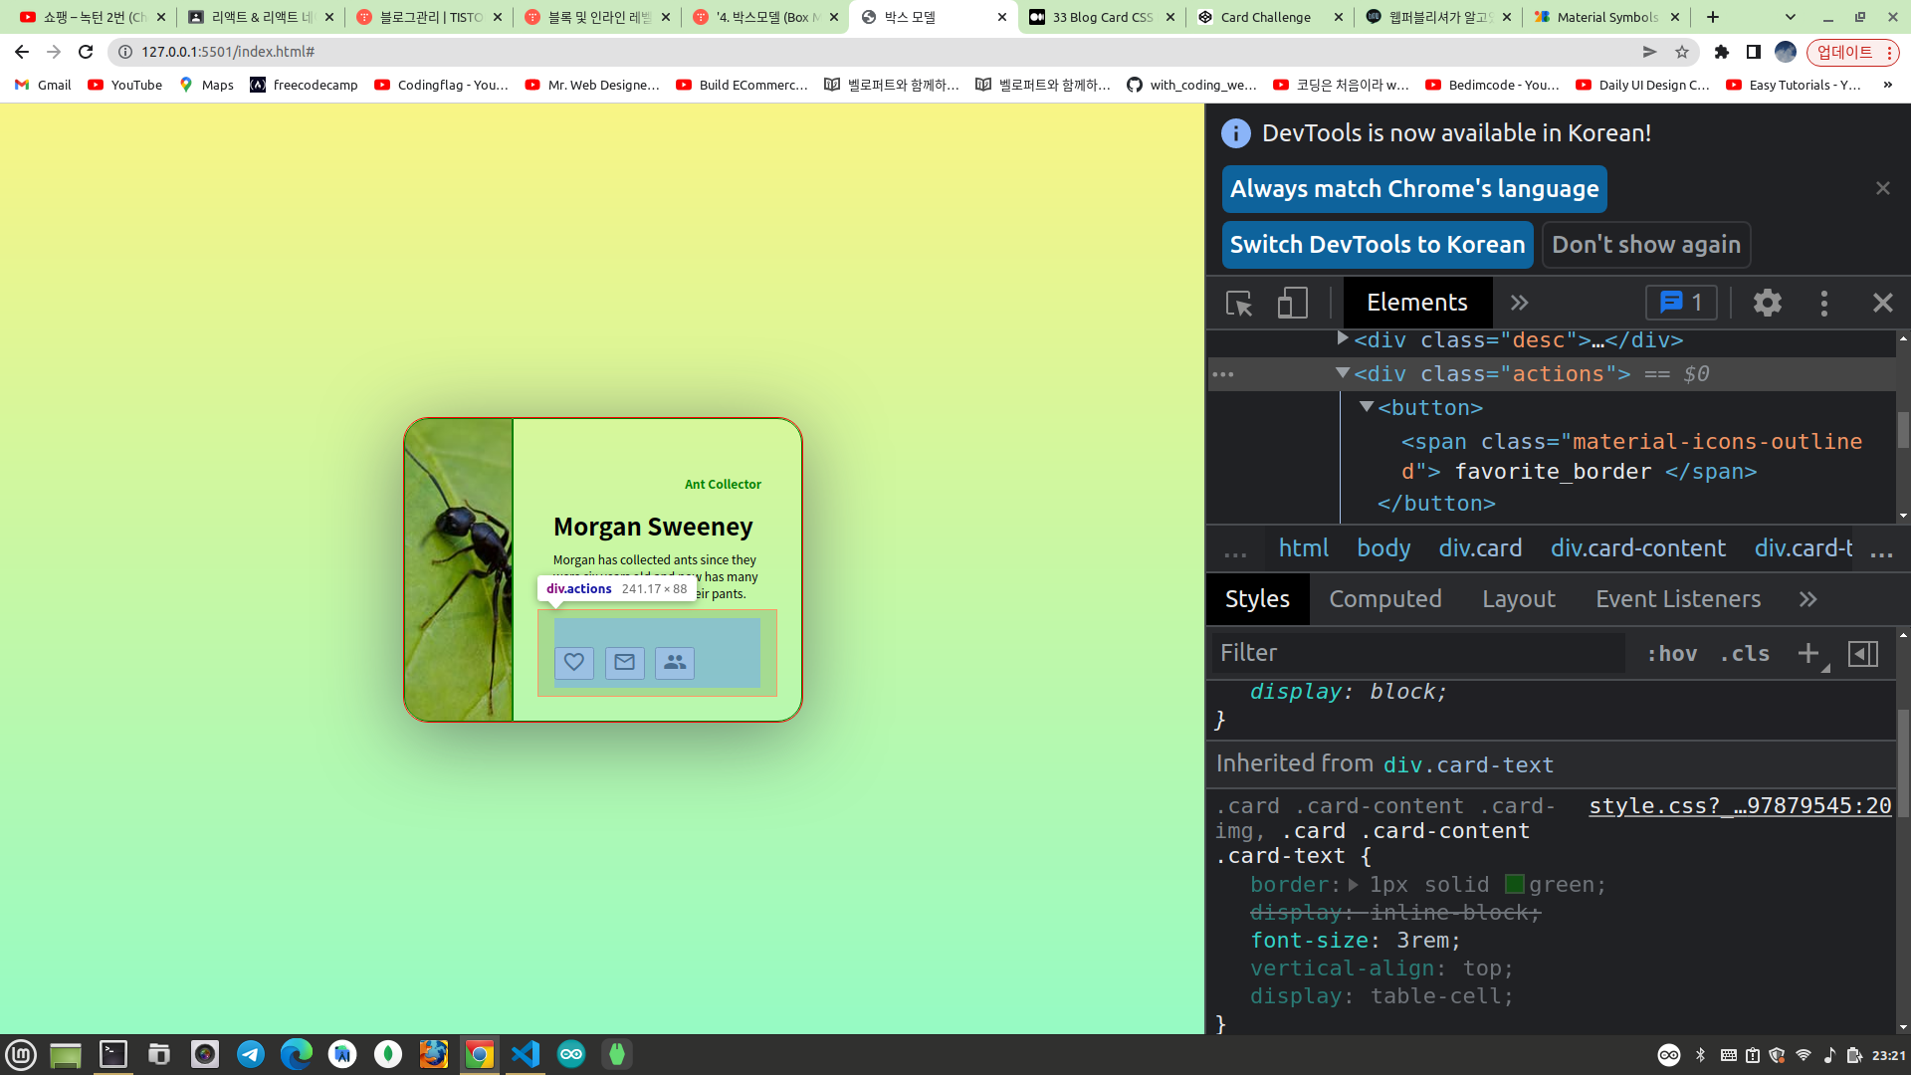Viewport: 1911px width, 1075px height.
Task: Toggle the computed styles sidebar pane
Action: click(1862, 653)
